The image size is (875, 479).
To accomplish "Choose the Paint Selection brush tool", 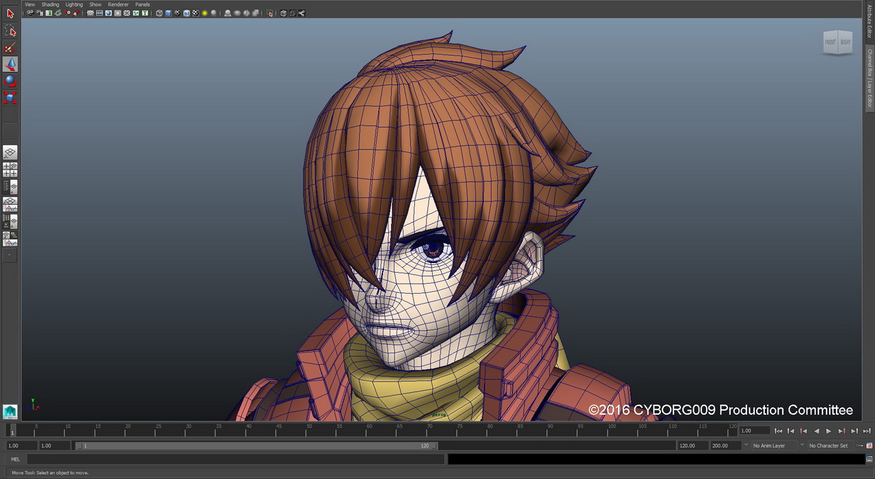I will 10,48.
